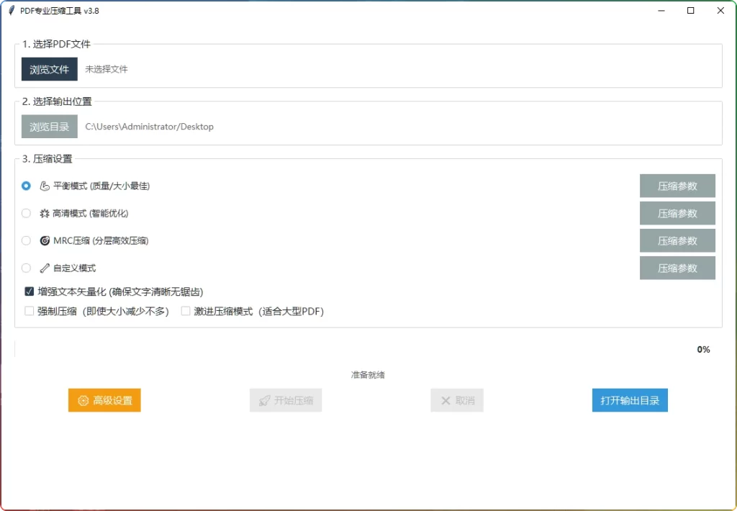Click the target icon beside MRC压缩
This screenshot has width=737, height=511.
click(x=44, y=240)
